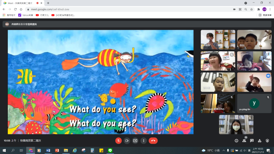Toggle the camera button in Meet
The image size is (274, 154).
point(127,141)
